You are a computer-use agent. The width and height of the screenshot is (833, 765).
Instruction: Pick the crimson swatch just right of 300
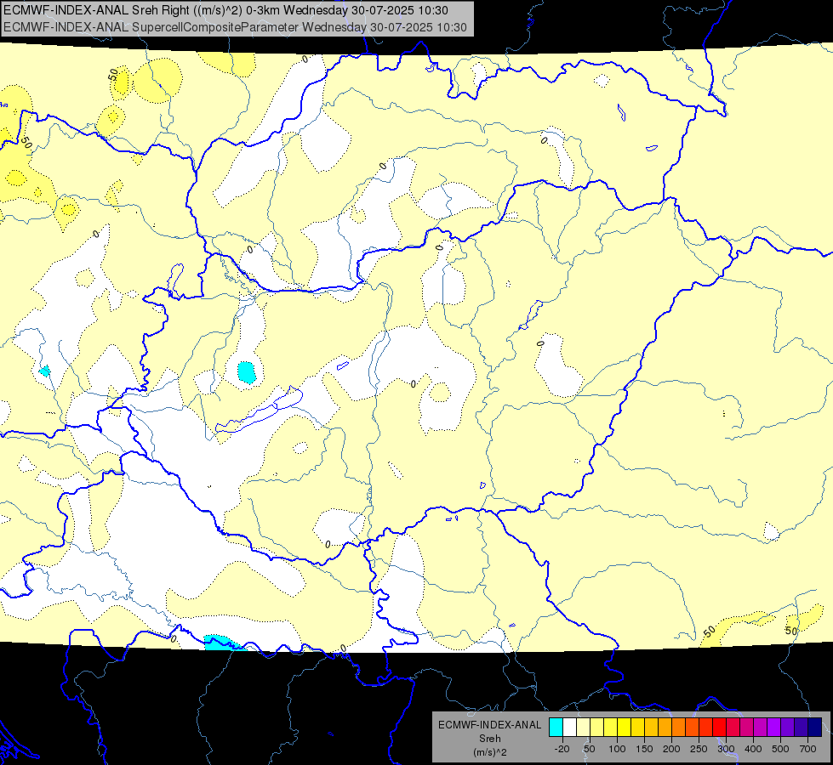[x=733, y=728]
